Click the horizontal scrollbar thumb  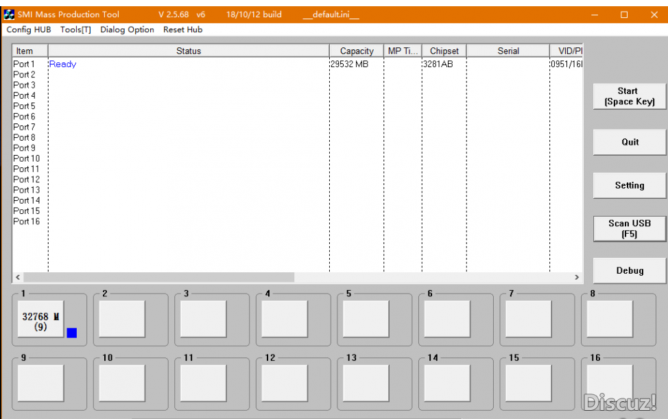click(159, 277)
